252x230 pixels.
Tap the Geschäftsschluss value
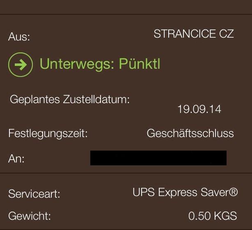(x=190, y=133)
